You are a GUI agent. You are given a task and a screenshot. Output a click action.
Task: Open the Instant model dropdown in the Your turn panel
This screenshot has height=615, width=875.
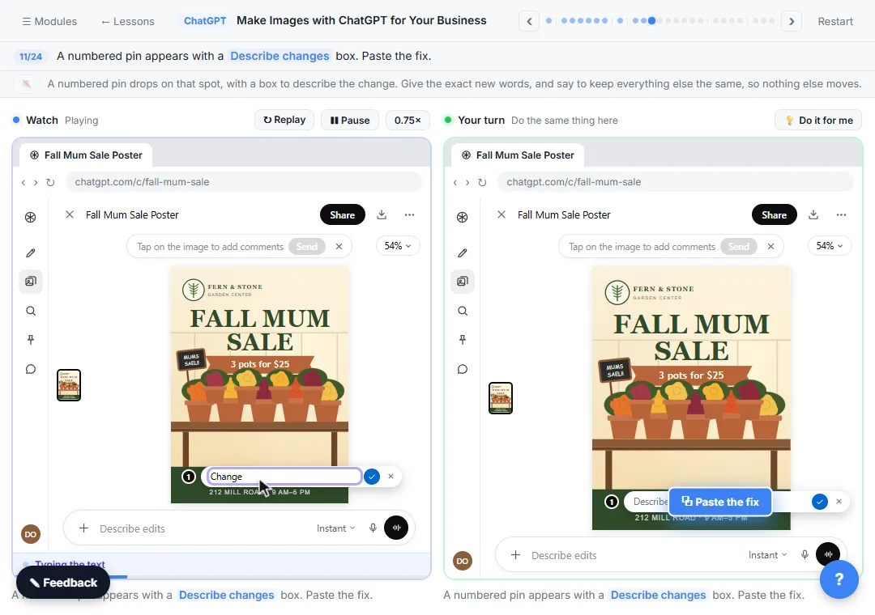(768, 555)
